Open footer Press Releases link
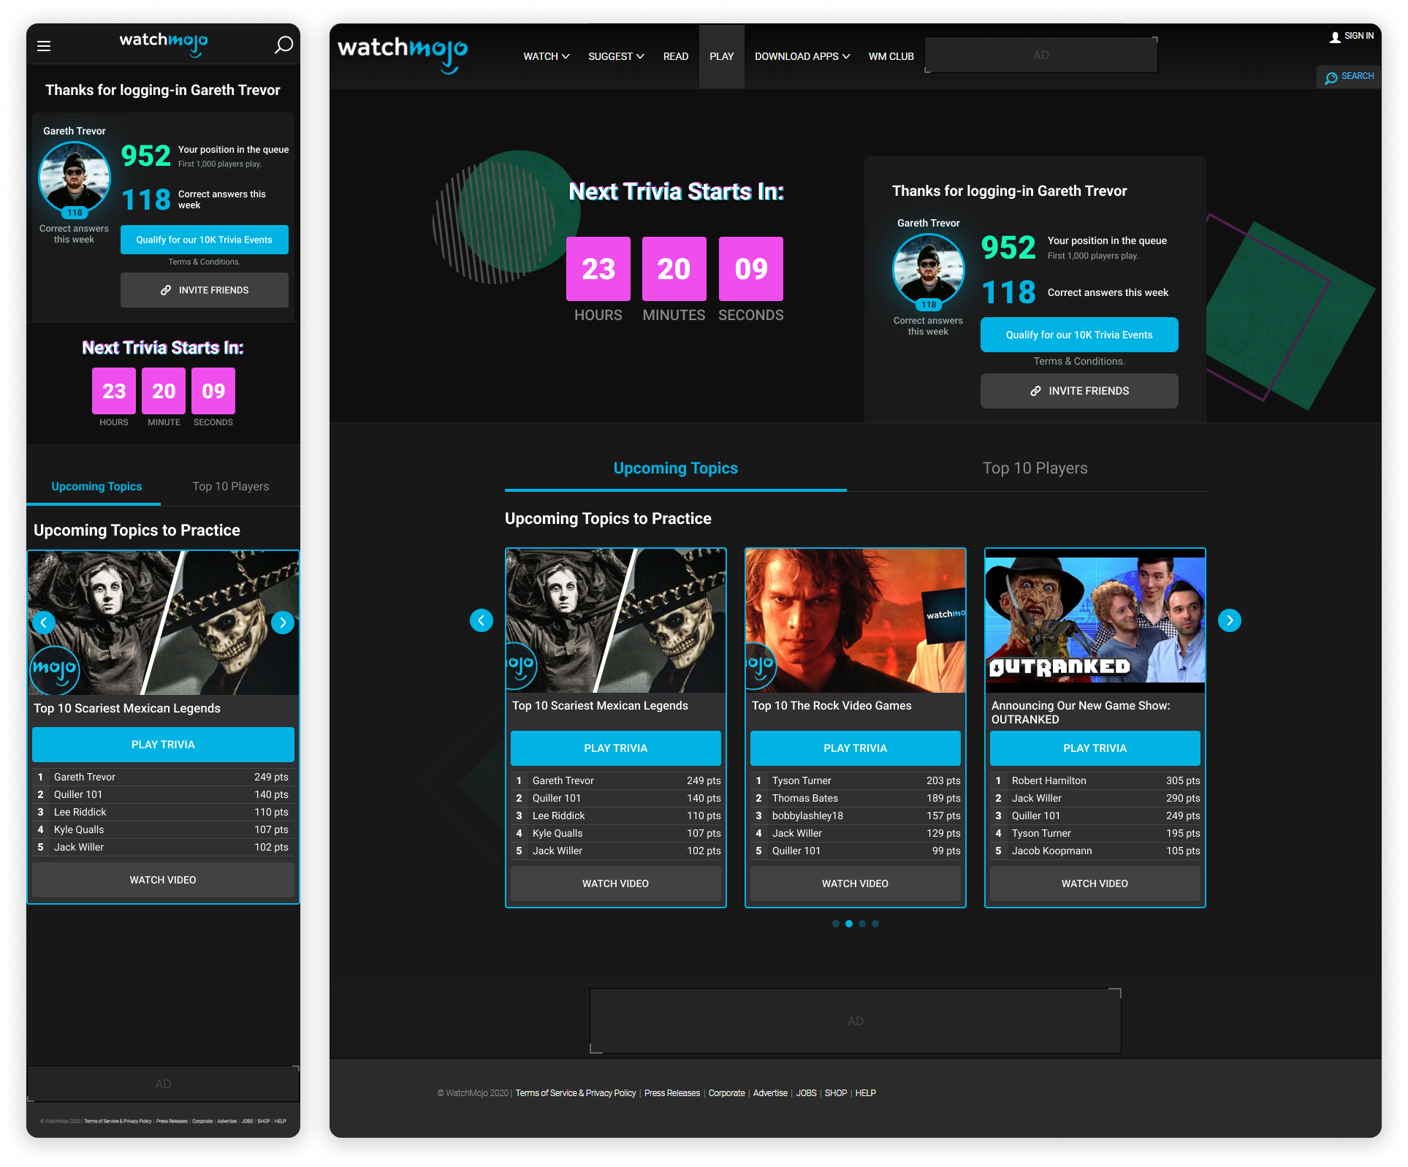Screen dimensions: 1408x1167 [672, 1093]
